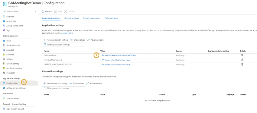Screen dimensions: 257x113
Task: Open Advanced edit for connection strings
Action: pyautogui.click(x=94, y=83)
